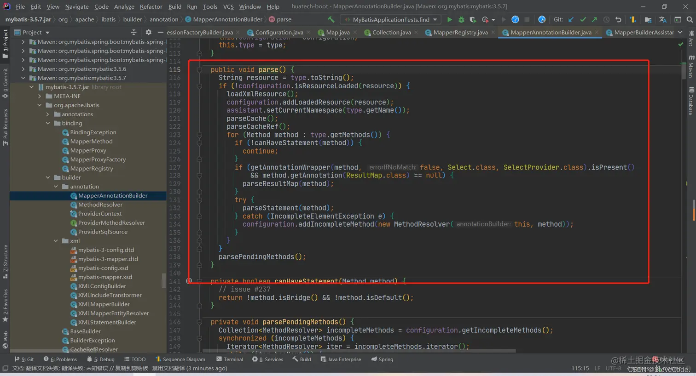Click the Project panel vertical scrollbar
Viewport: 696px width, 376px height.
click(164, 280)
